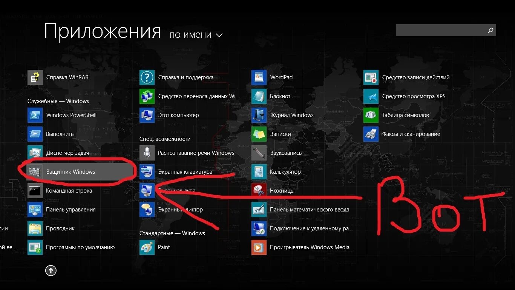
Task: Open Журнал Windows
Action: 282,115
